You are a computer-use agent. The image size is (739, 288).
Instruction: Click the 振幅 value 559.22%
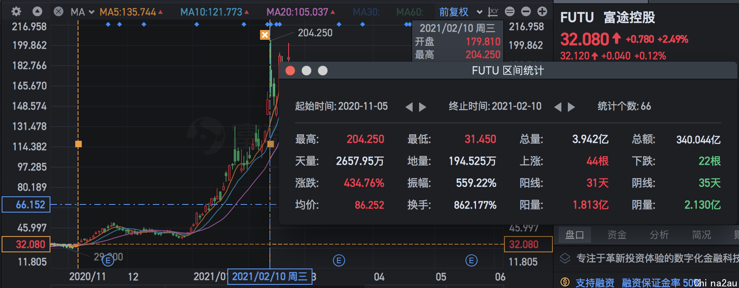476,183
